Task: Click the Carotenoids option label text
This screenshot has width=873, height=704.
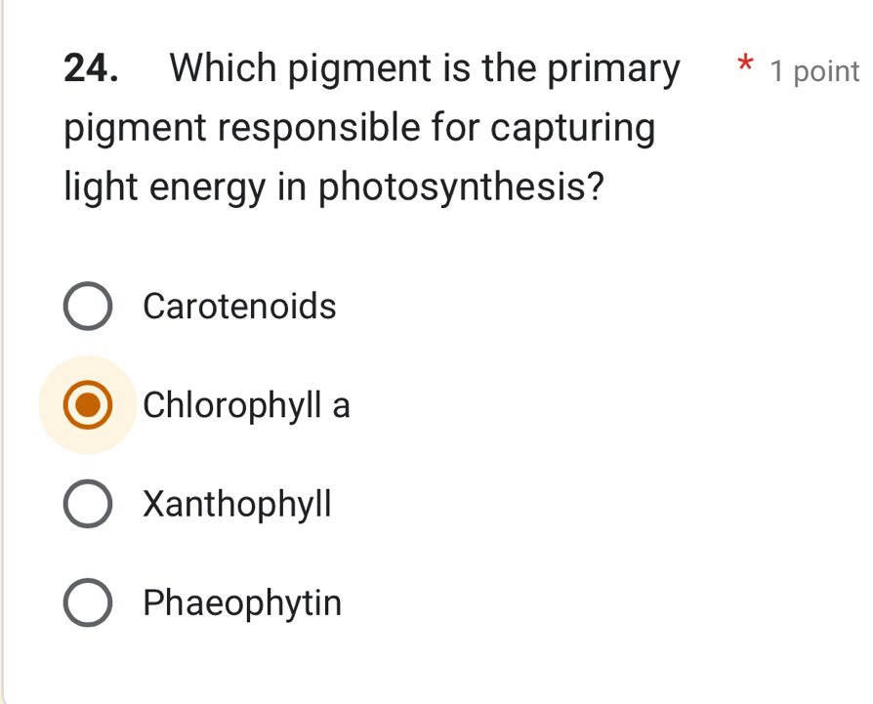Action: [x=239, y=306]
